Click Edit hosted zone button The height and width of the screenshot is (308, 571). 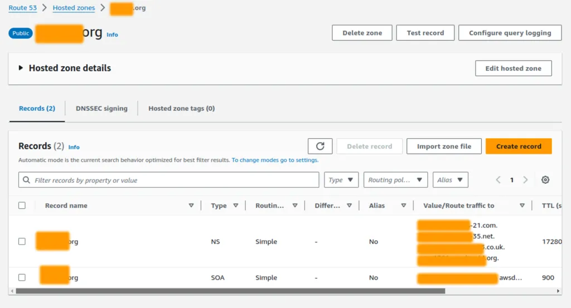(513, 69)
